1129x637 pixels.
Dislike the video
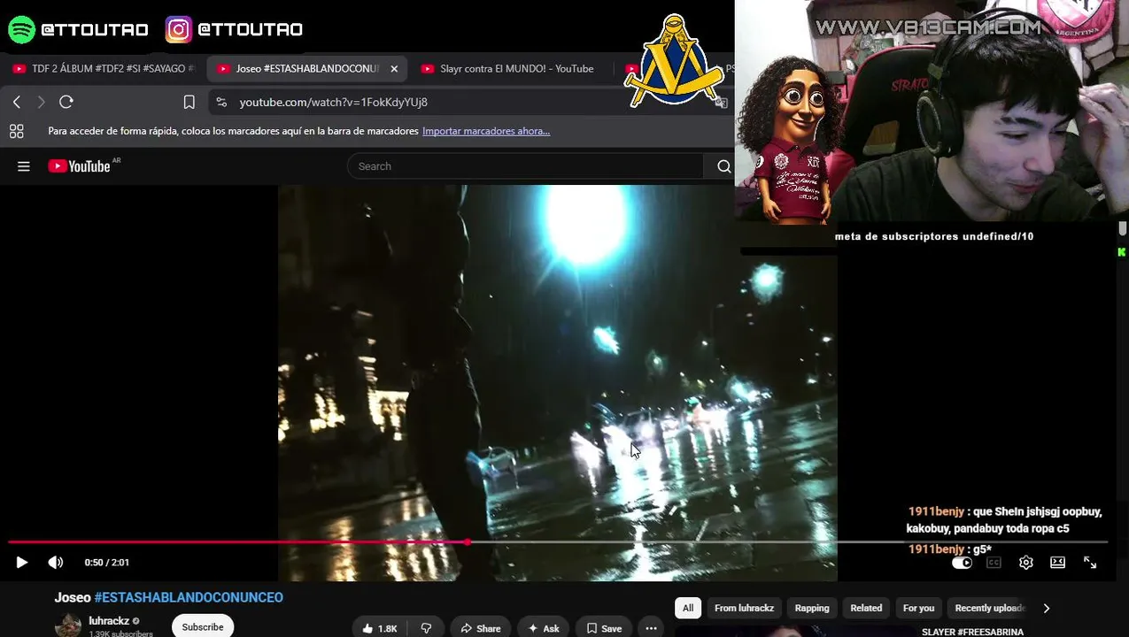[426, 628]
